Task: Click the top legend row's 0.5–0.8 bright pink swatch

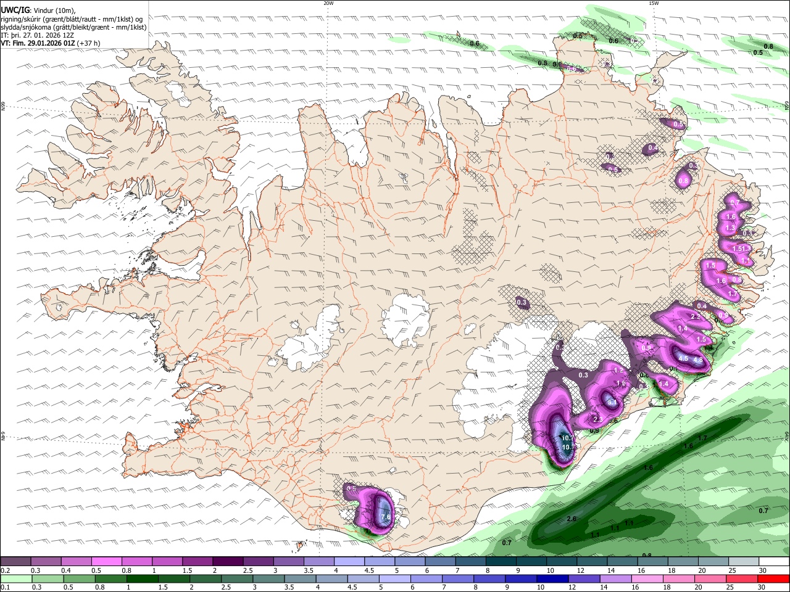Action: (x=106, y=561)
